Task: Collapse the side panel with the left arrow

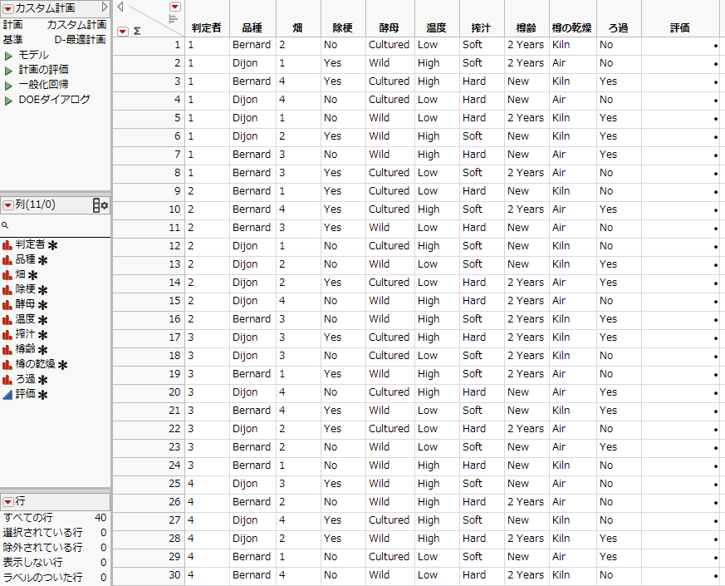Action: click(x=120, y=7)
